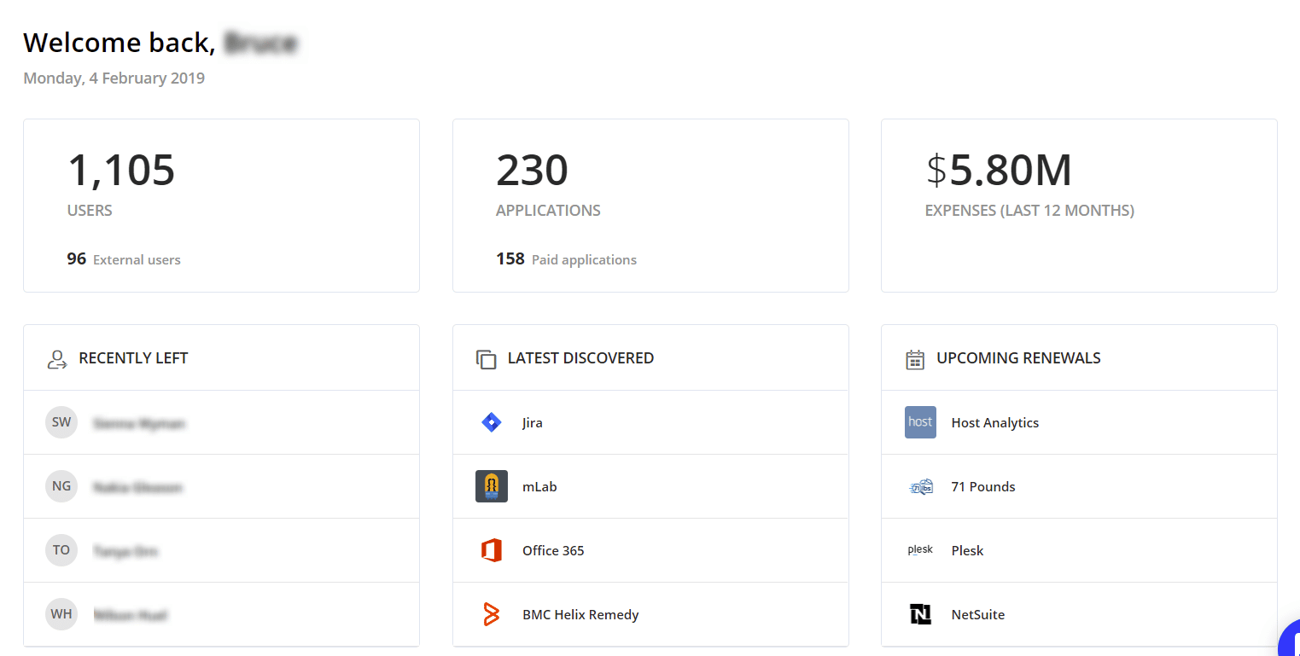The width and height of the screenshot is (1300, 656).
Task: Click the Host Analytics logo icon
Action: coord(920,422)
